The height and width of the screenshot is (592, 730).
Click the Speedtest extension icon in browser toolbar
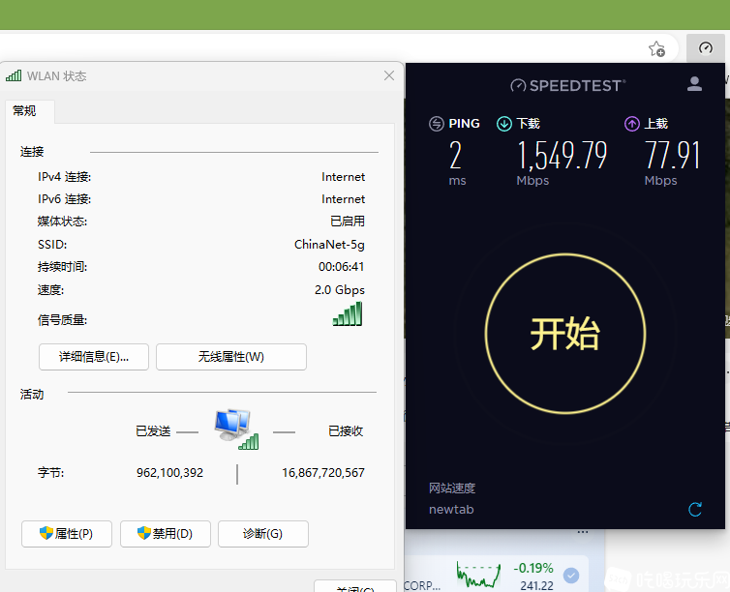706,48
